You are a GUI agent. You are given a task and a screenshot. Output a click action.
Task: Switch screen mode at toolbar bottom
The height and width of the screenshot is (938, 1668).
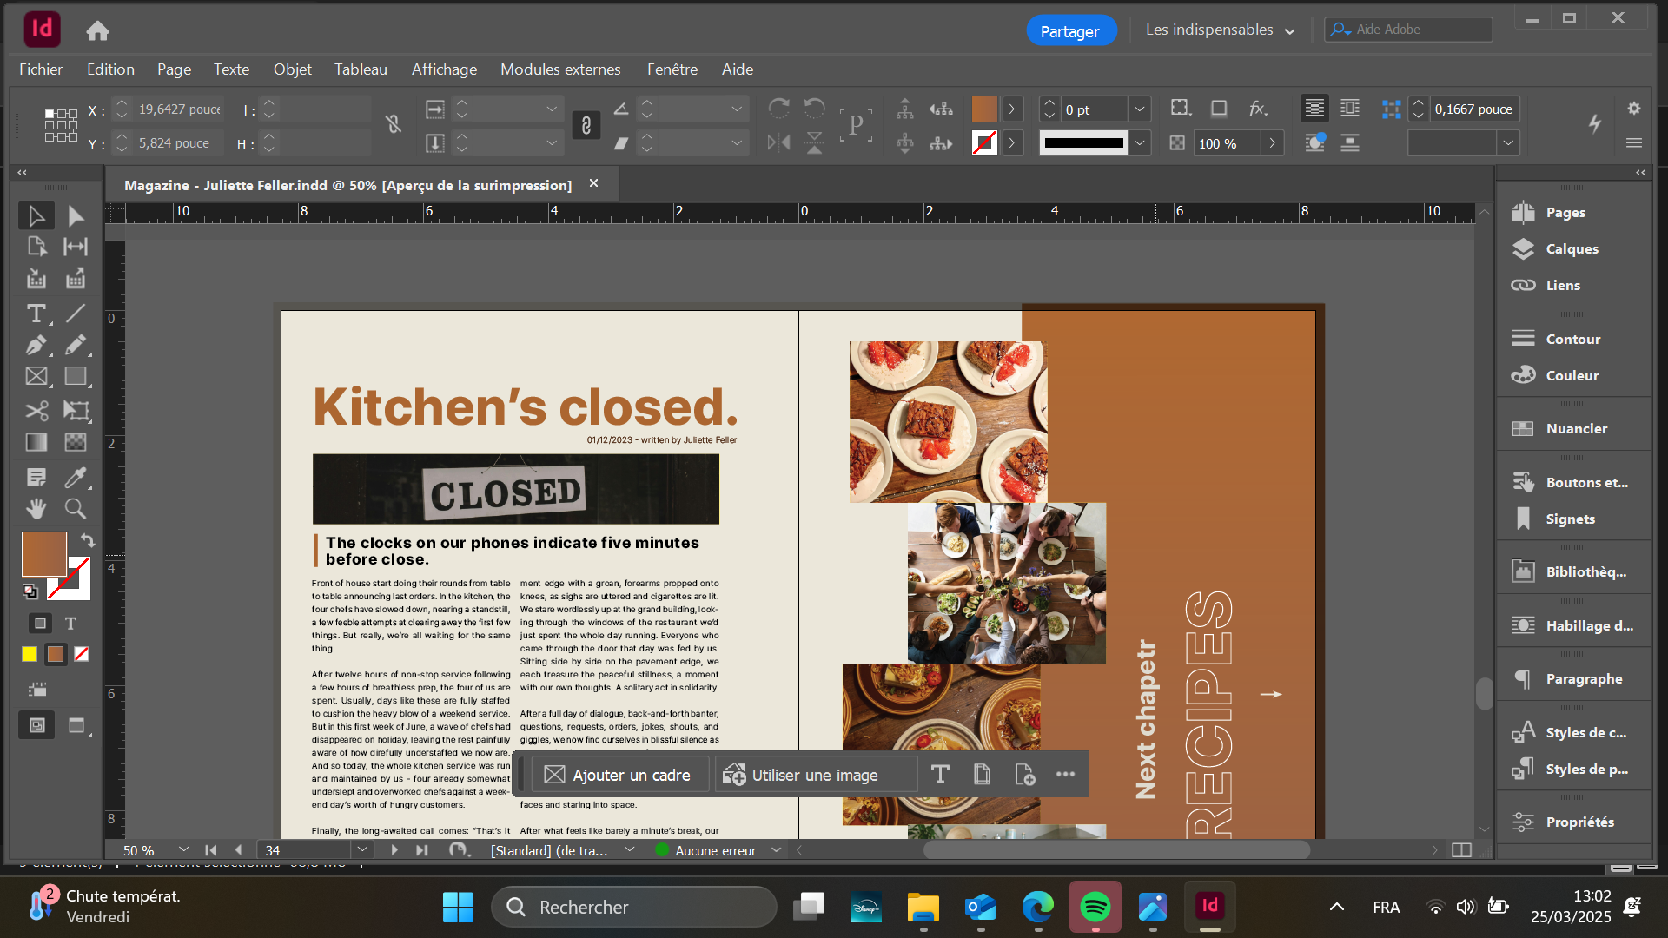pyautogui.click(x=76, y=725)
